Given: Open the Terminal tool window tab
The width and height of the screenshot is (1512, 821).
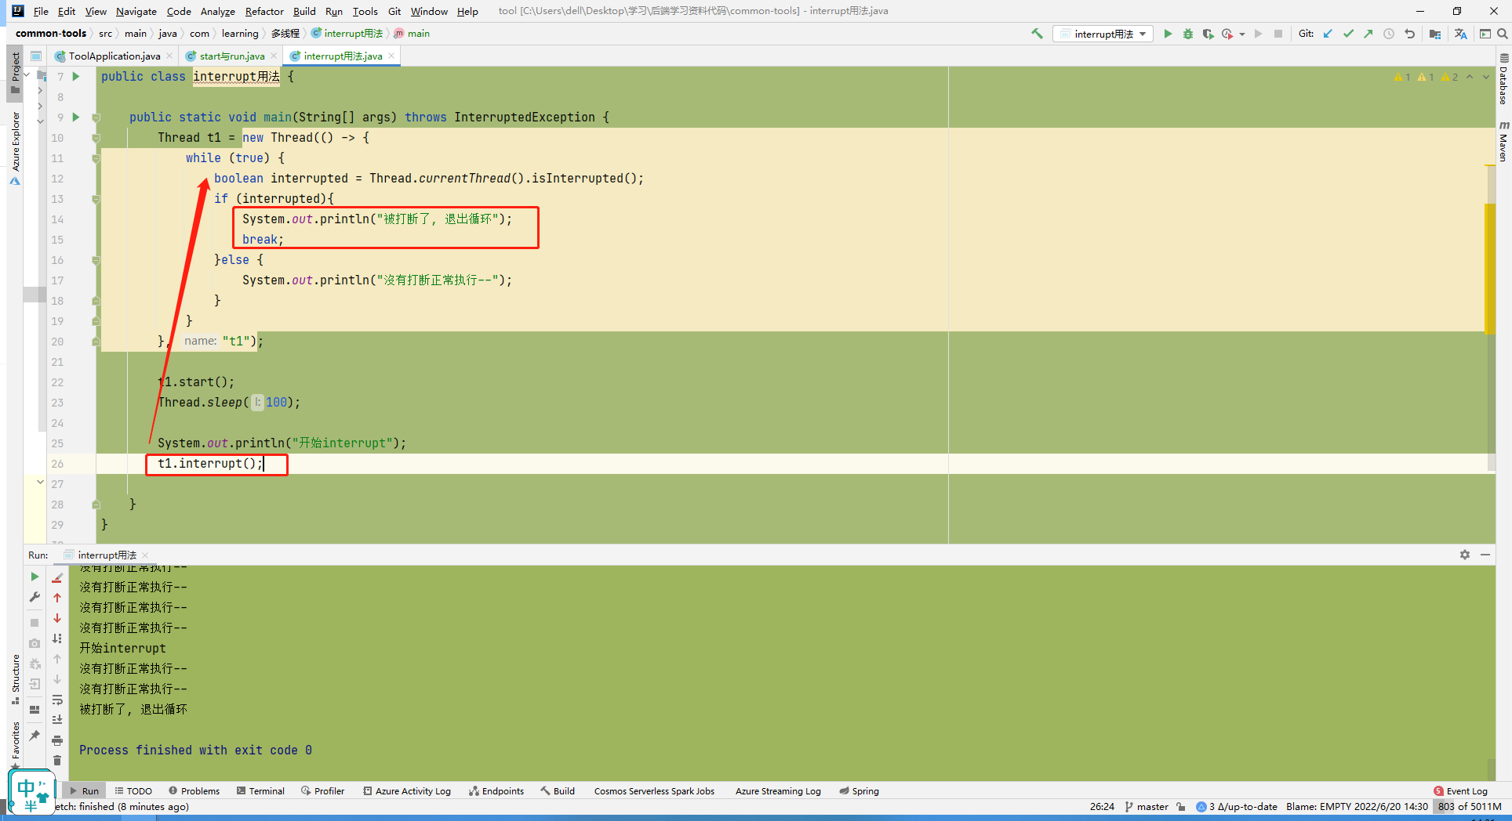Looking at the screenshot, I should tap(261, 791).
